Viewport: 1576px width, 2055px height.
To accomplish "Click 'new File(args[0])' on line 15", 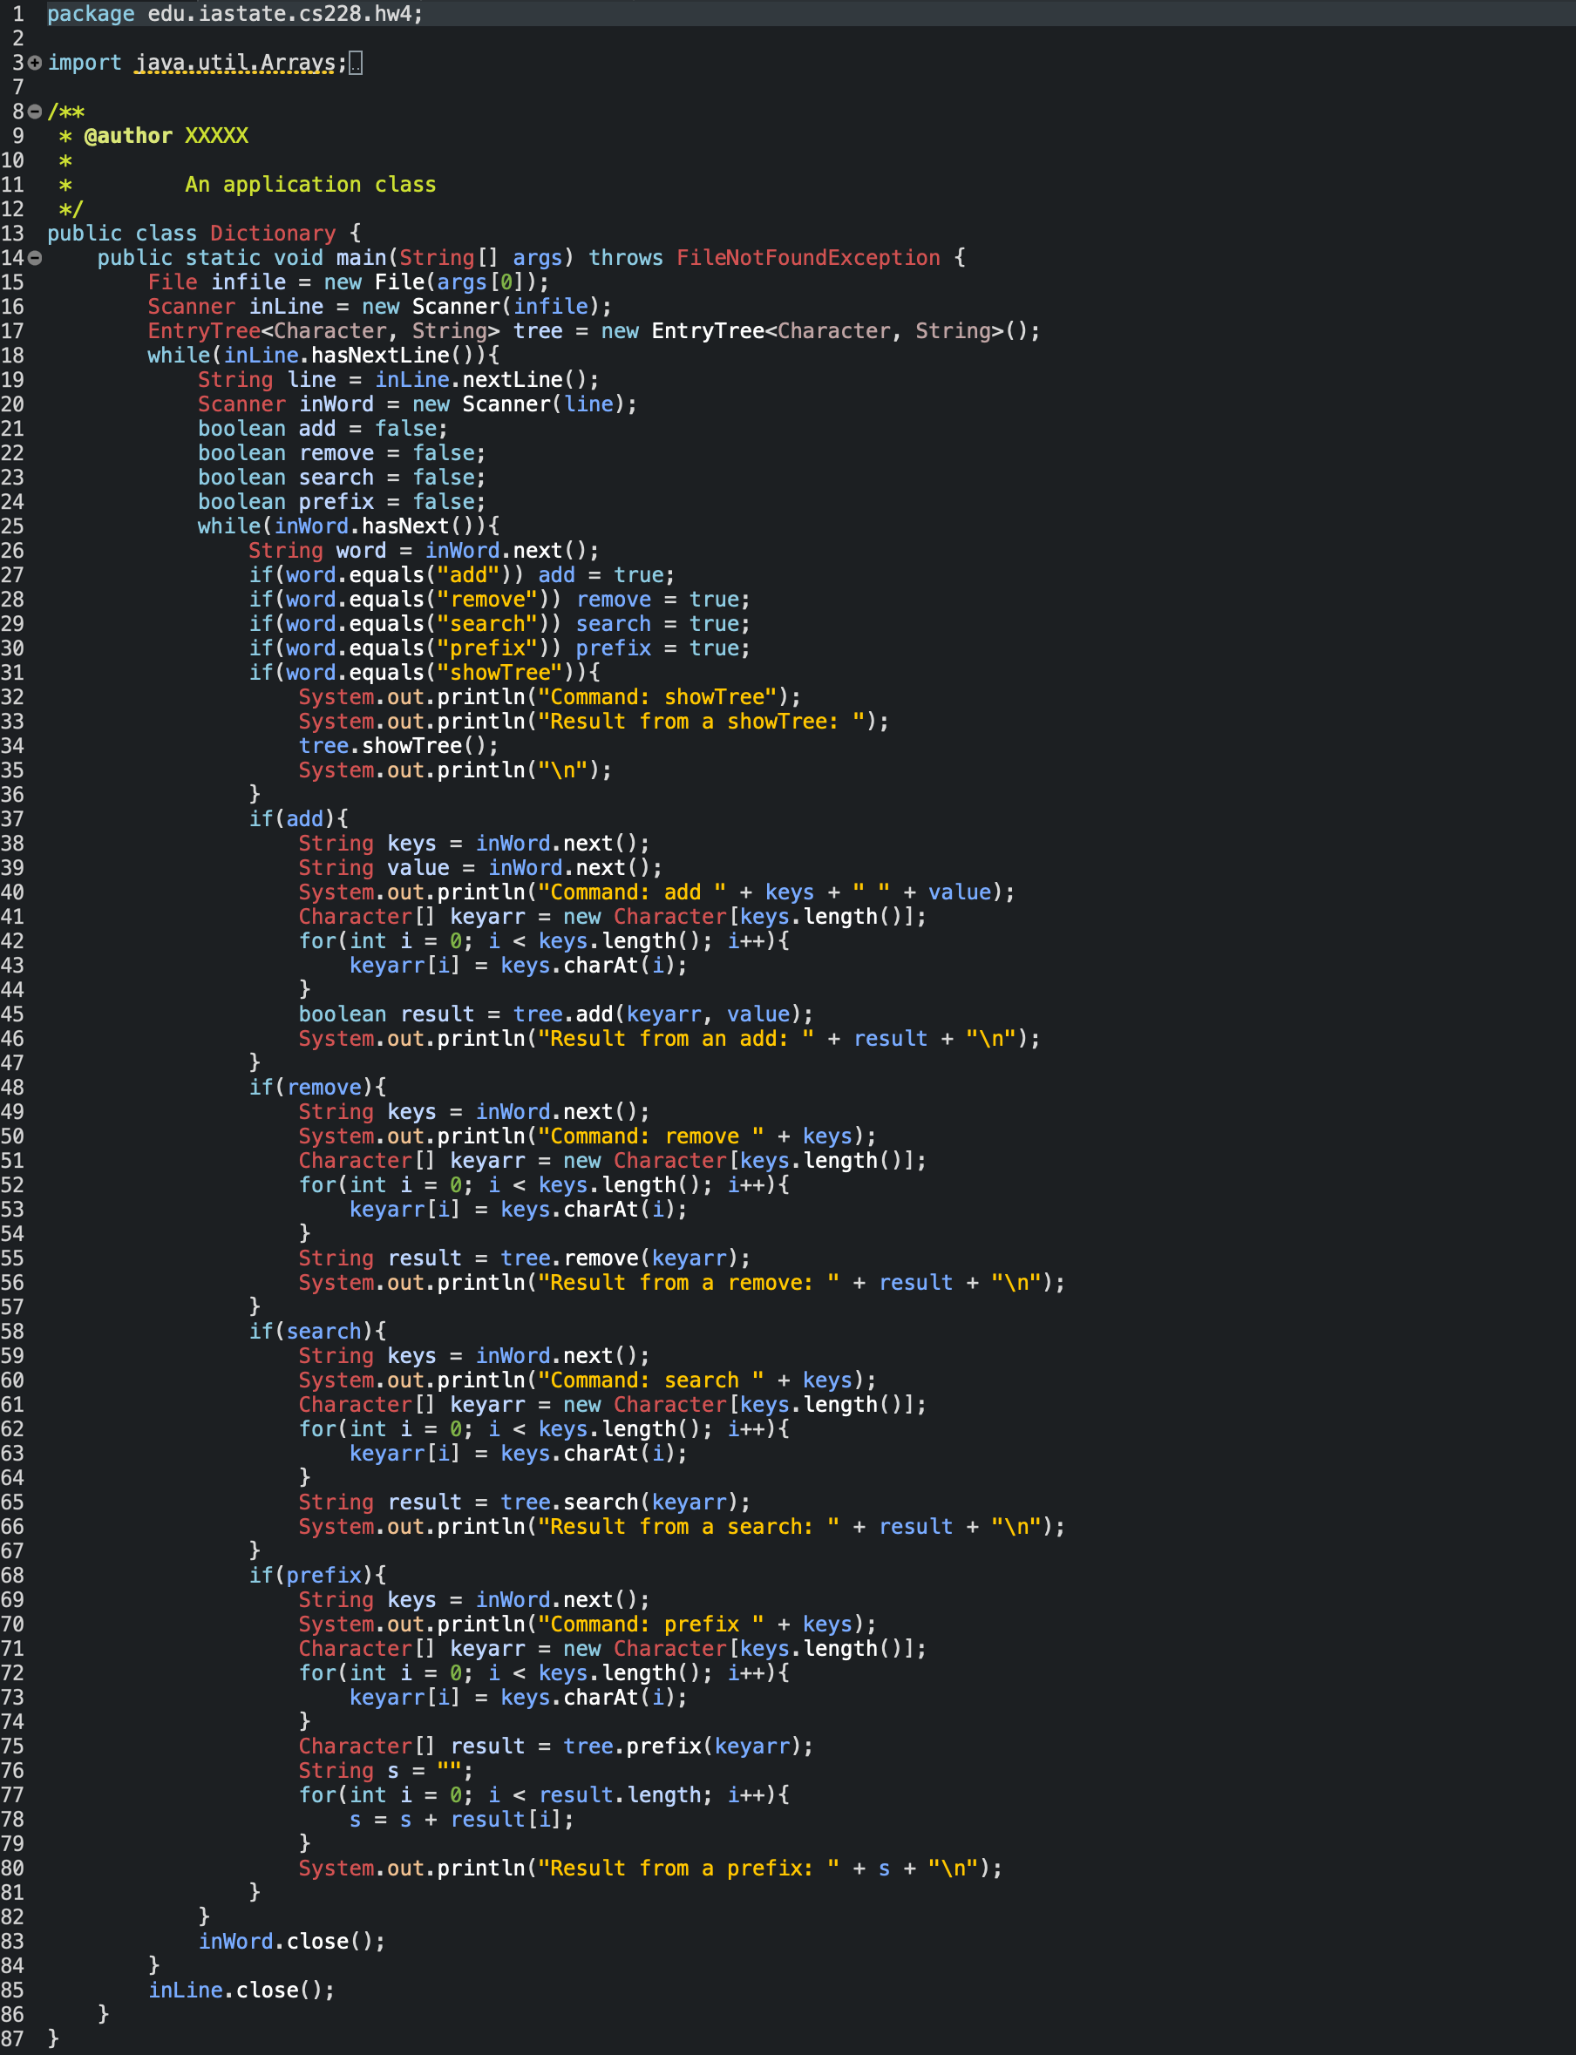I will pos(430,282).
